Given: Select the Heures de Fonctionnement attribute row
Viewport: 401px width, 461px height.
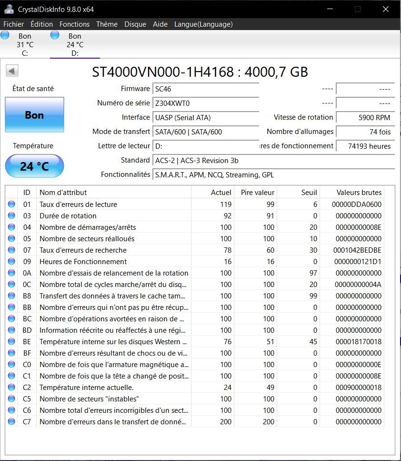Looking at the screenshot, I should click(194, 261).
